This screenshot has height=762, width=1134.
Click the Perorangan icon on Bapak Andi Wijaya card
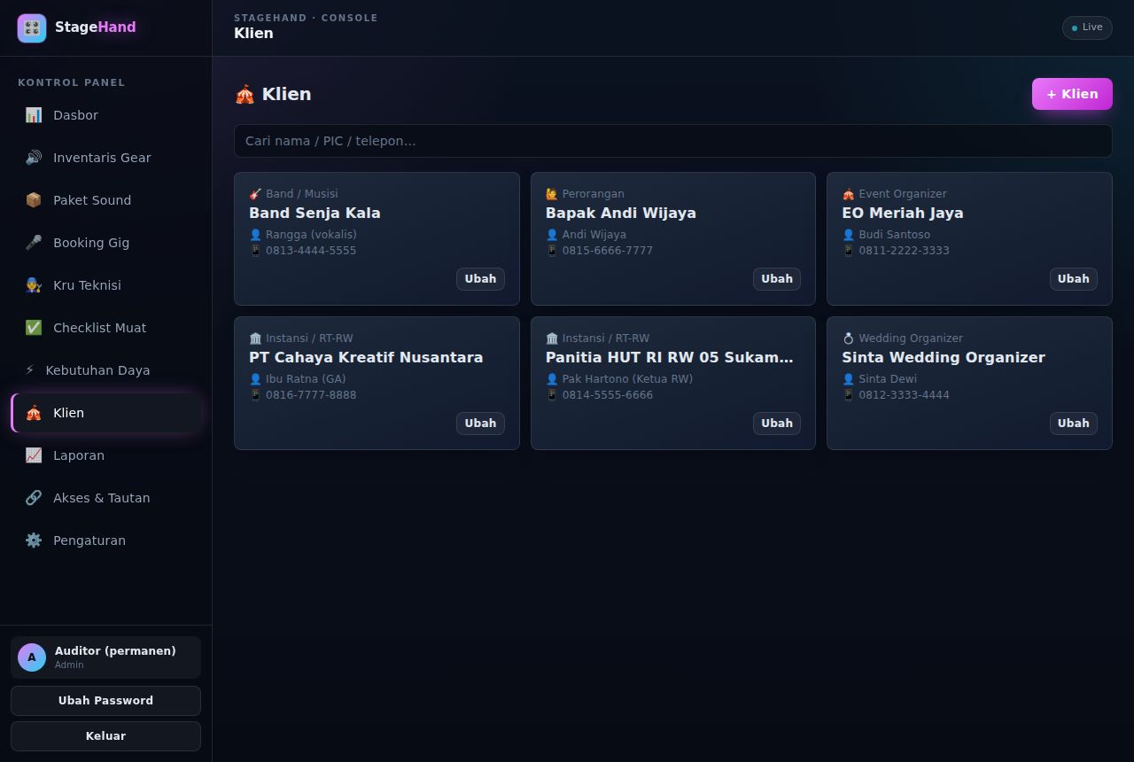pyautogui.click(x=552, y=194)
